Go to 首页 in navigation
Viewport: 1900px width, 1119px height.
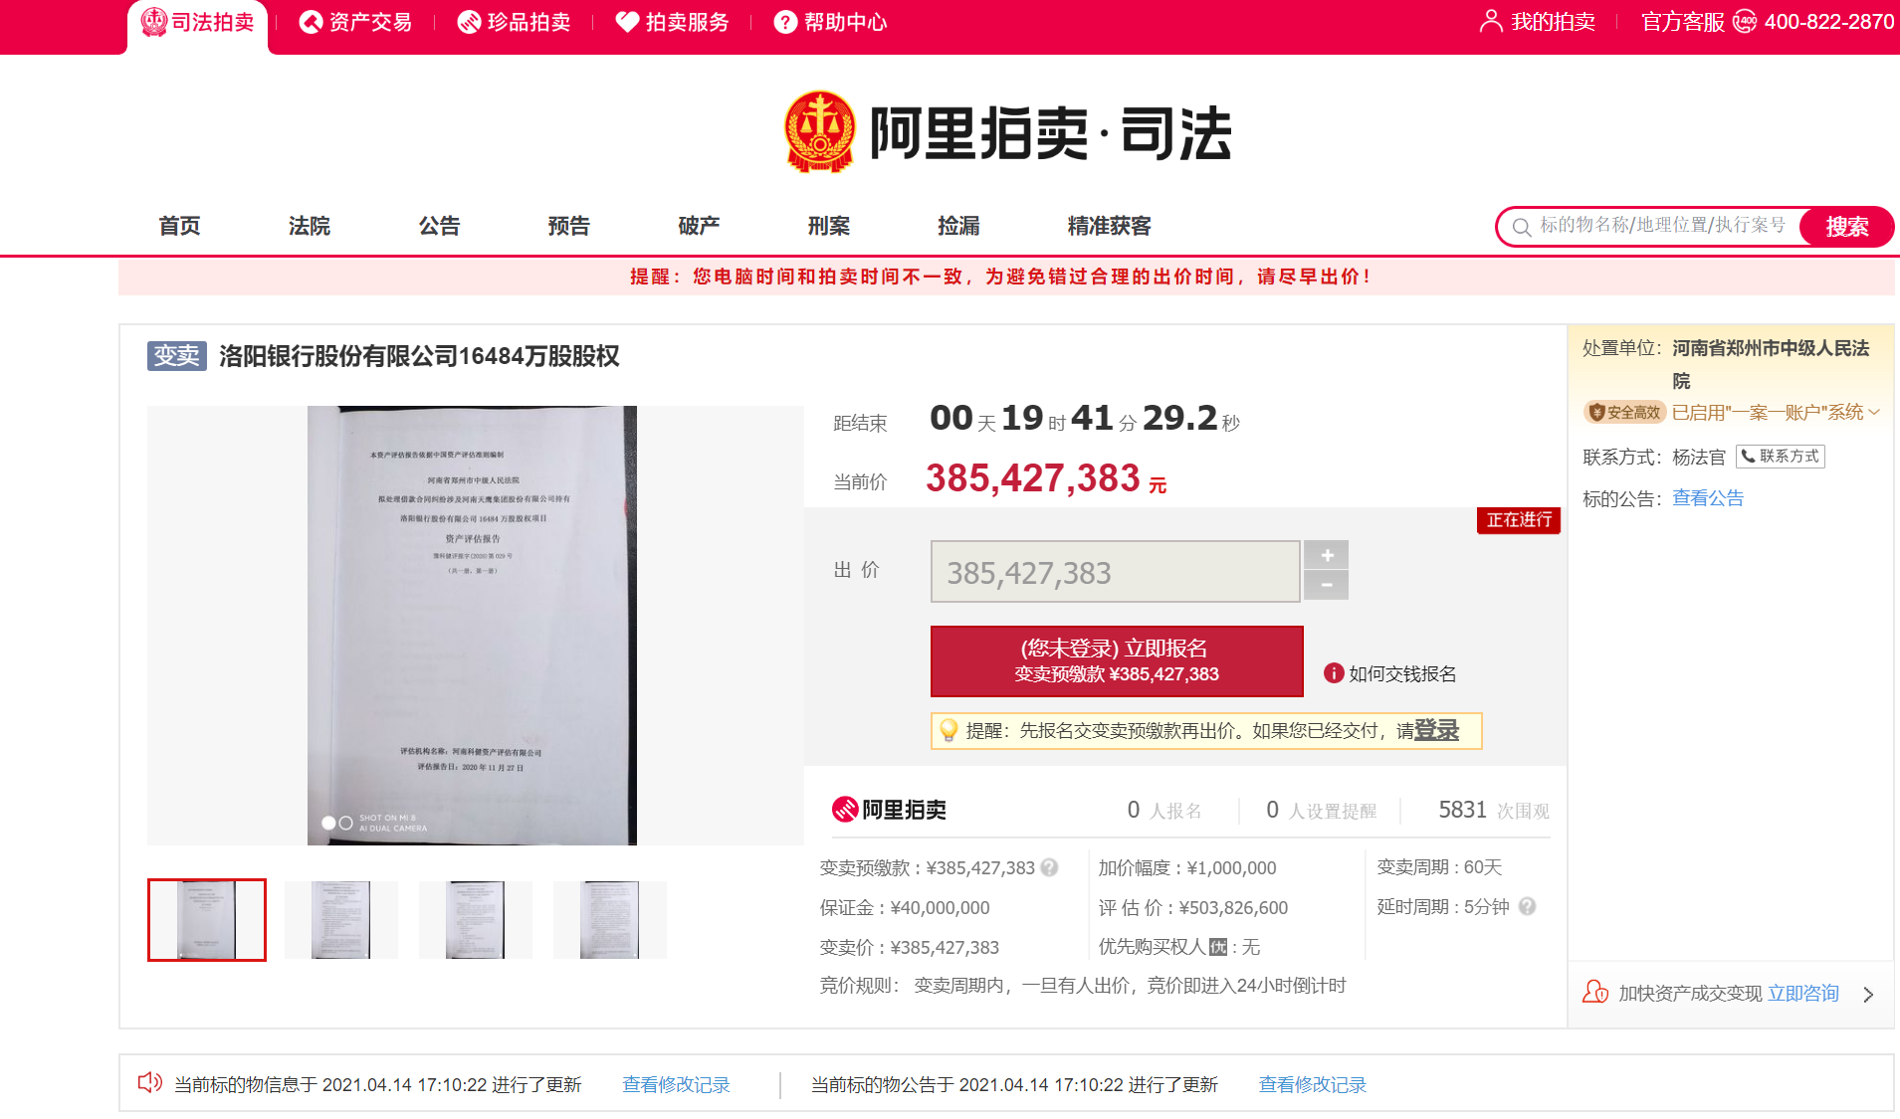pyautogui.click(x=180, y=226)
